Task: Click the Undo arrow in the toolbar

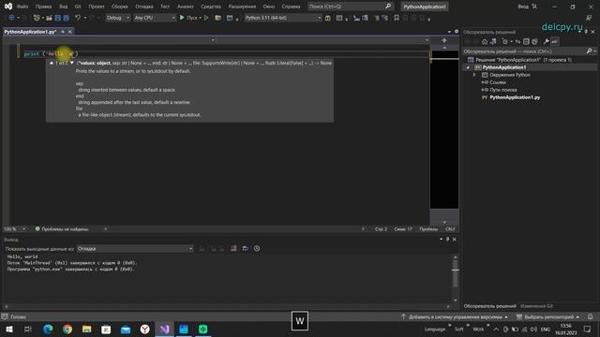Action: [78, 18]
